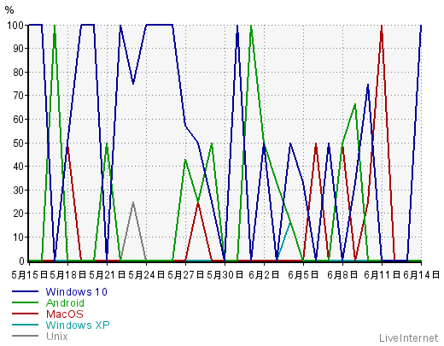
Task: Click the Unix legend label
Action: pos(57,337)
